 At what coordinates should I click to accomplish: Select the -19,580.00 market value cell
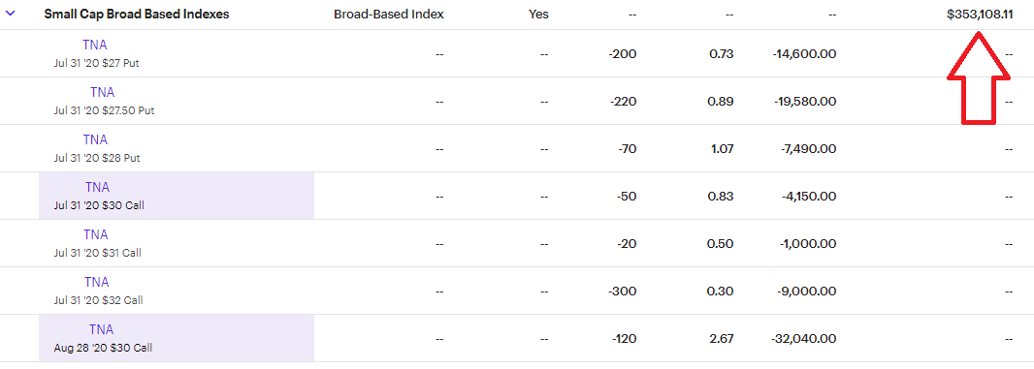(804, 102)
